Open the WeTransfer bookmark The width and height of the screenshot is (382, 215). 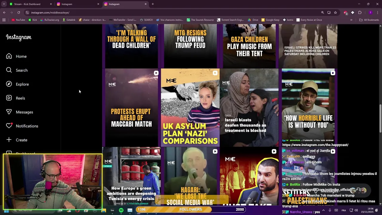[123, 20]
